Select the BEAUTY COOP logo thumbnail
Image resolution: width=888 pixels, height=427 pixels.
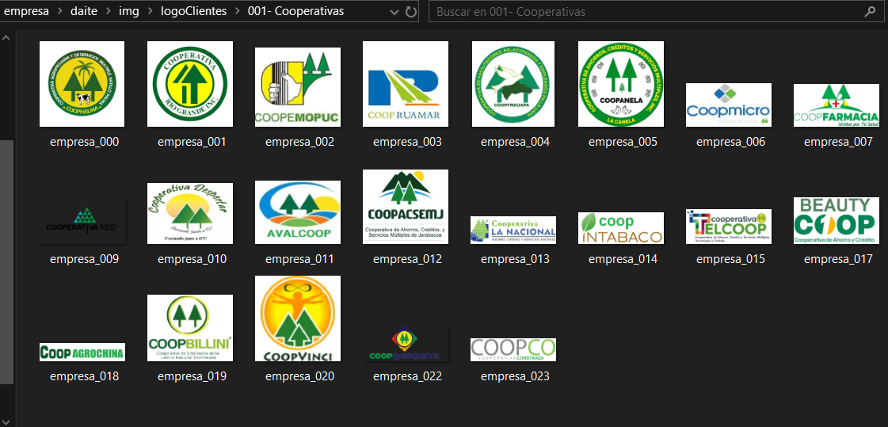[x=837, y=221]
